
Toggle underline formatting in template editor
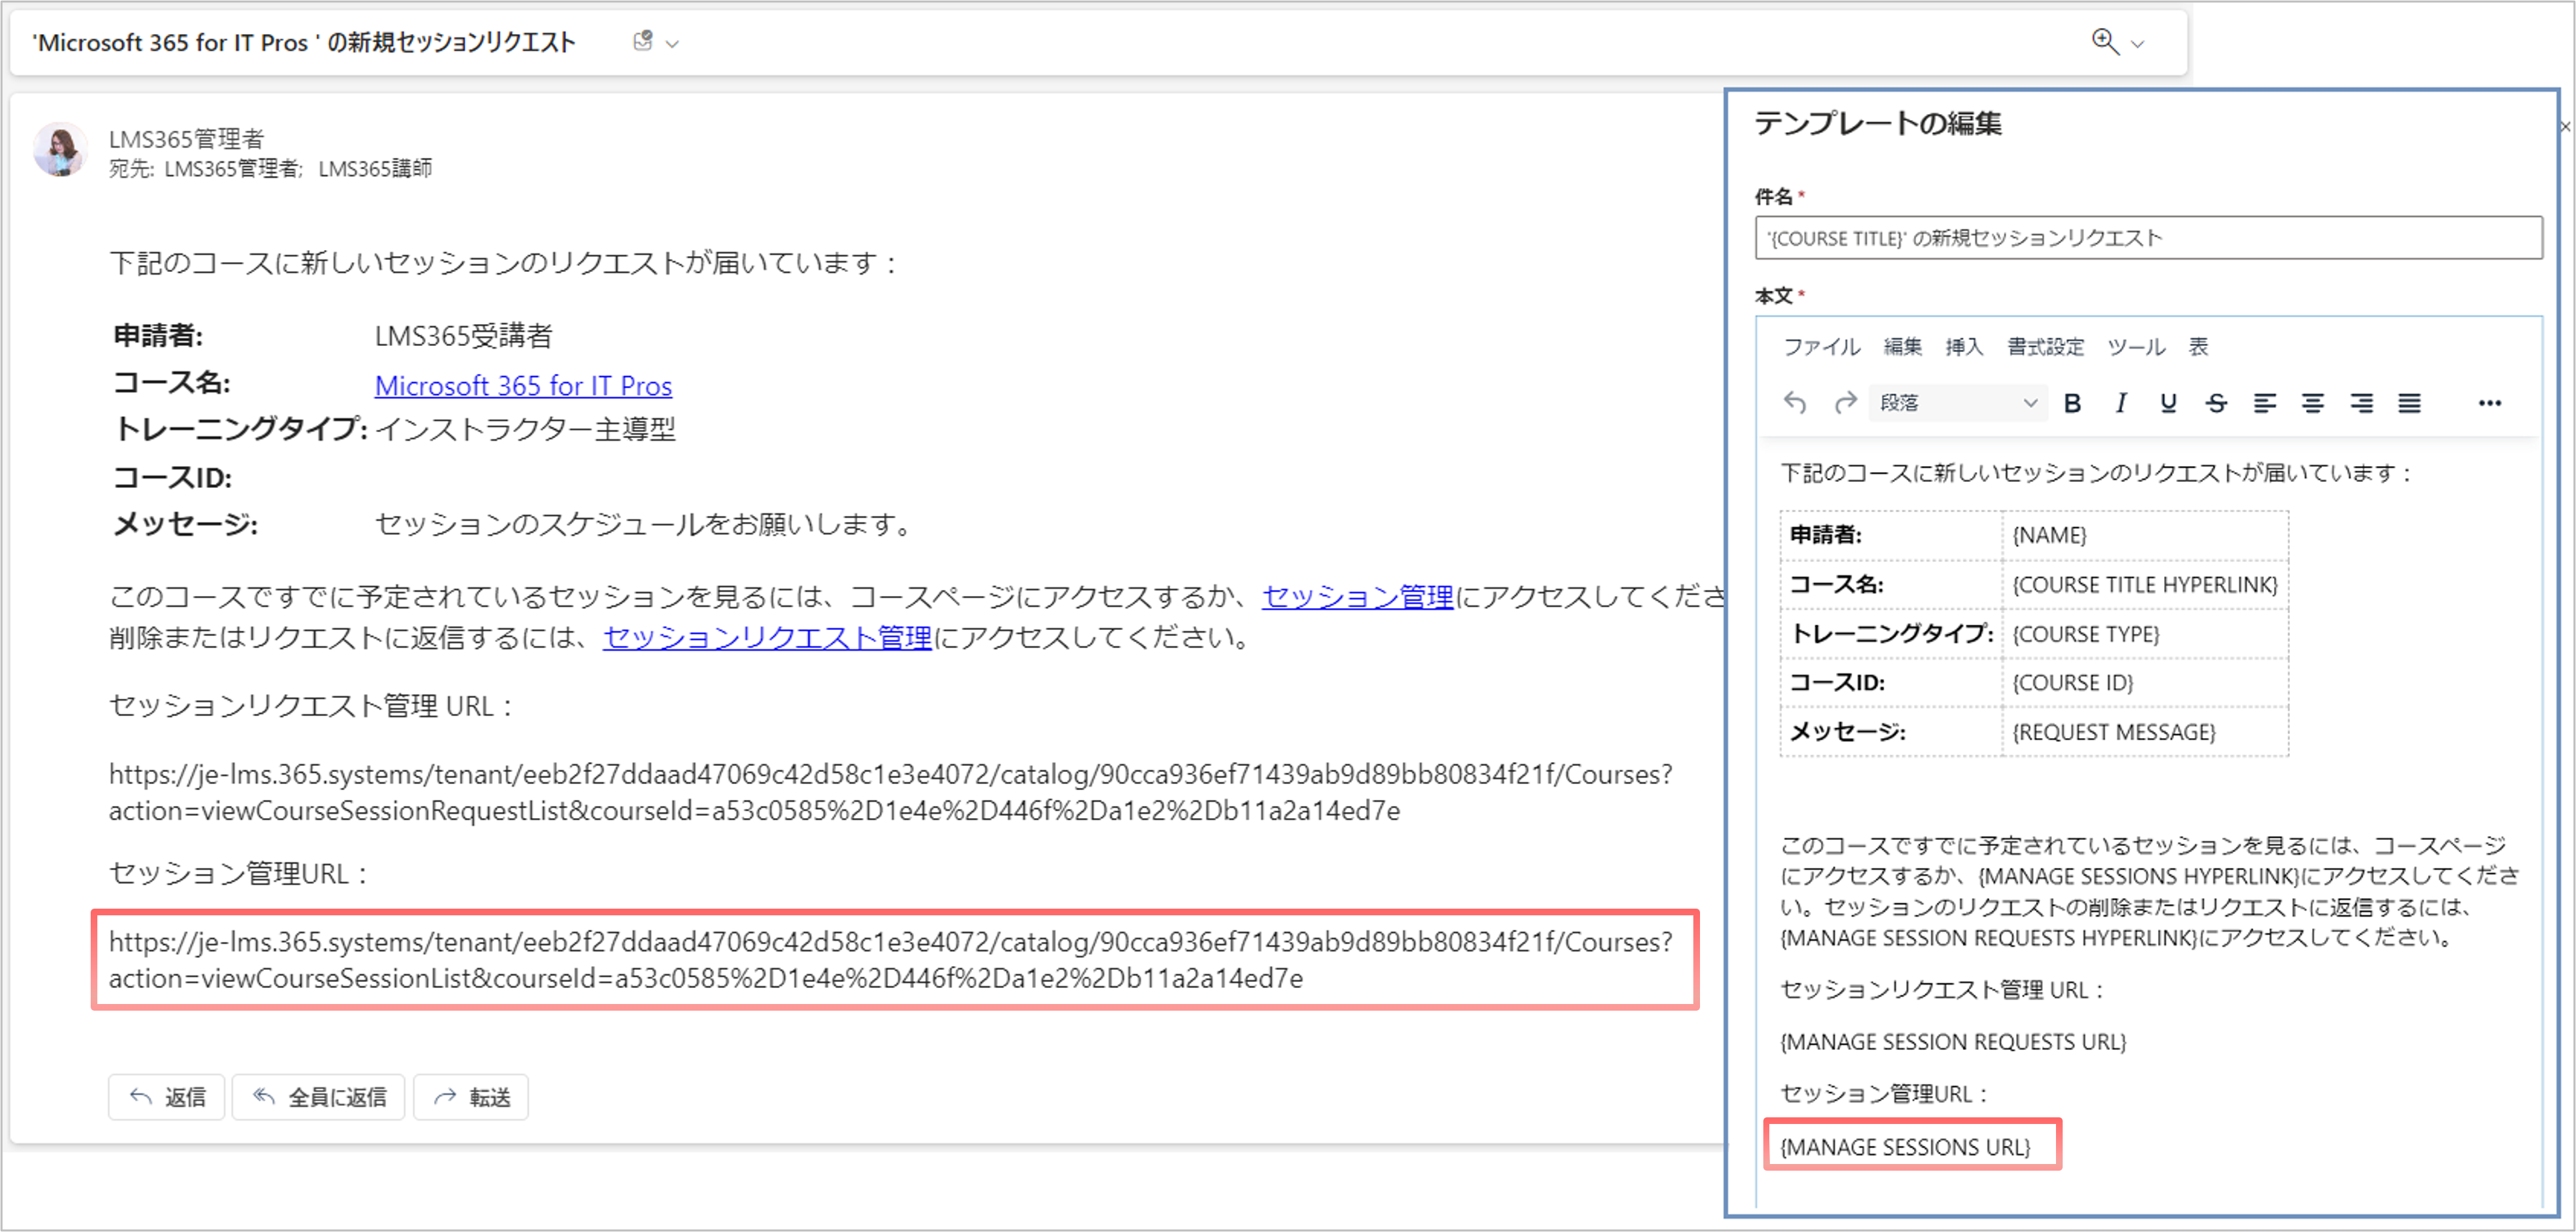click(x=2168, y=403)
